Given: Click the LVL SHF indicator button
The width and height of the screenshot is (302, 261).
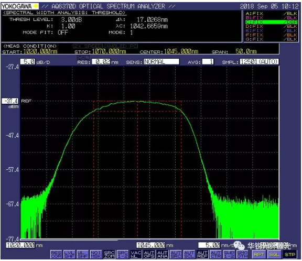Looking at the screenshot, I should [x=69, y=254].
